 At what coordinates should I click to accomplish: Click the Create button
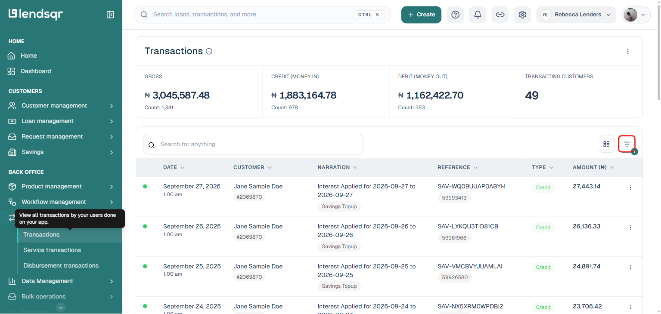(421, 15)
